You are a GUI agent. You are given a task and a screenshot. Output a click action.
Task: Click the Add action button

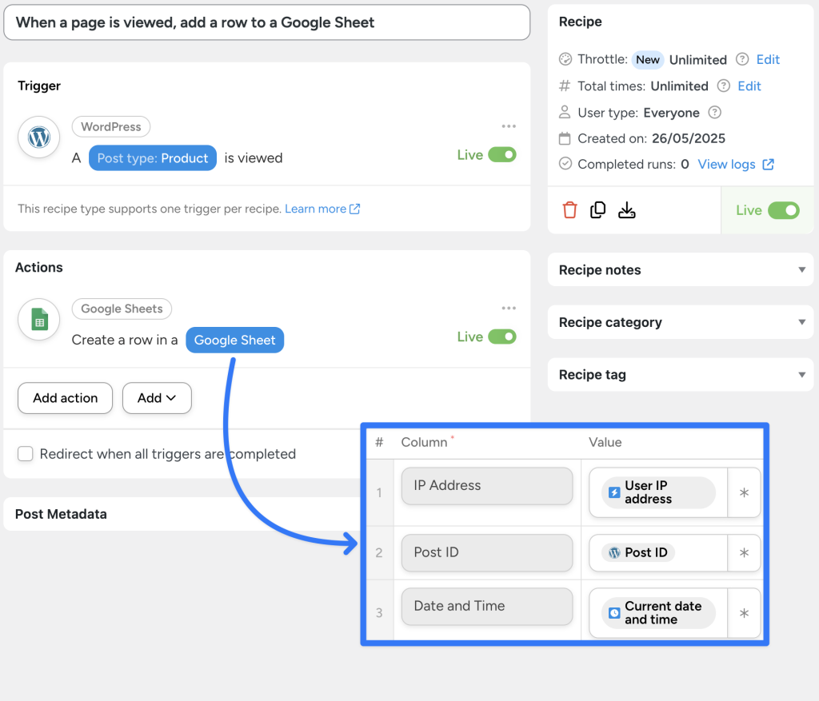click(65, 398)
